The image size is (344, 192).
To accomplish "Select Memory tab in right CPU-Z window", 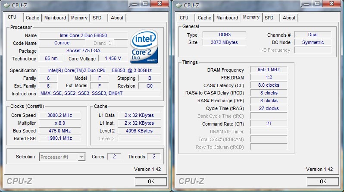I will click(x=251, y=17).
